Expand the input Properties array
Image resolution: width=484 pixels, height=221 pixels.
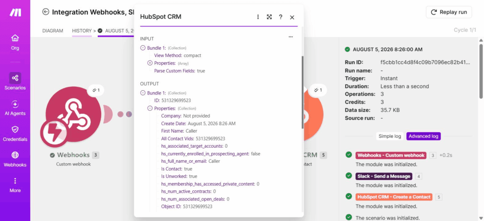(x=150, y=63)
